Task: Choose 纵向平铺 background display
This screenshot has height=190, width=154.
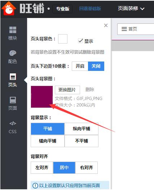Action: click(82, 129)
